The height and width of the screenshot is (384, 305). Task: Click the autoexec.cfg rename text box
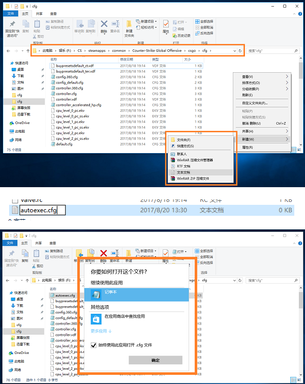tap(42, 210)
